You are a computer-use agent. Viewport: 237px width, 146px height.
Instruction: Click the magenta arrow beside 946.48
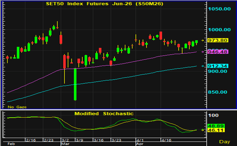(202, 52)
